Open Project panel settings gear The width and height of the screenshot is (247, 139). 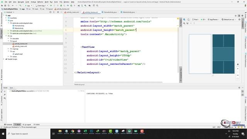pyautogui.click(x=58, y=12)
